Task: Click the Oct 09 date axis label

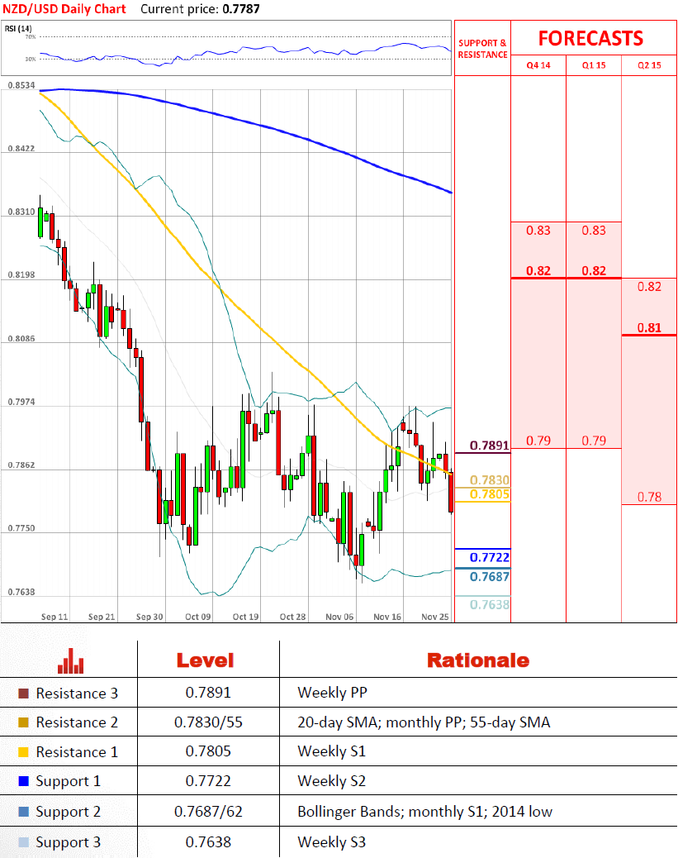Action: 198,617
